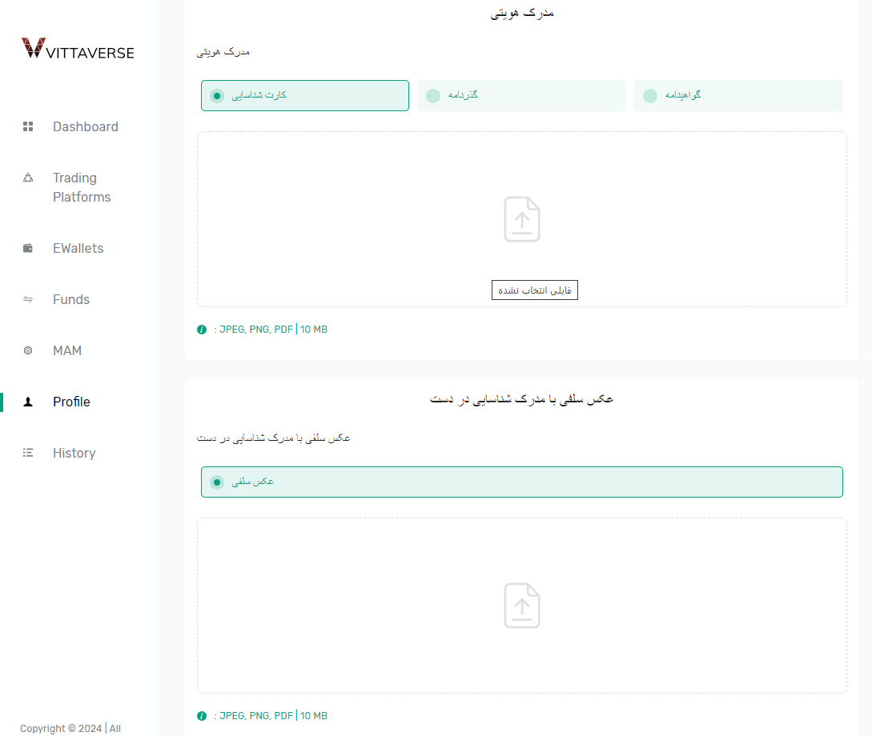Click the identity document upload icon
Screen dimensions: 872x736
[521, 219]
